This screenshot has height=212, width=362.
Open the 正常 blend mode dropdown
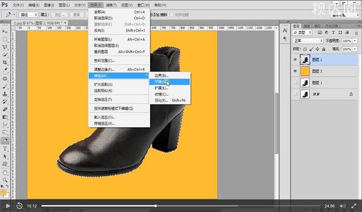point(308,41)
